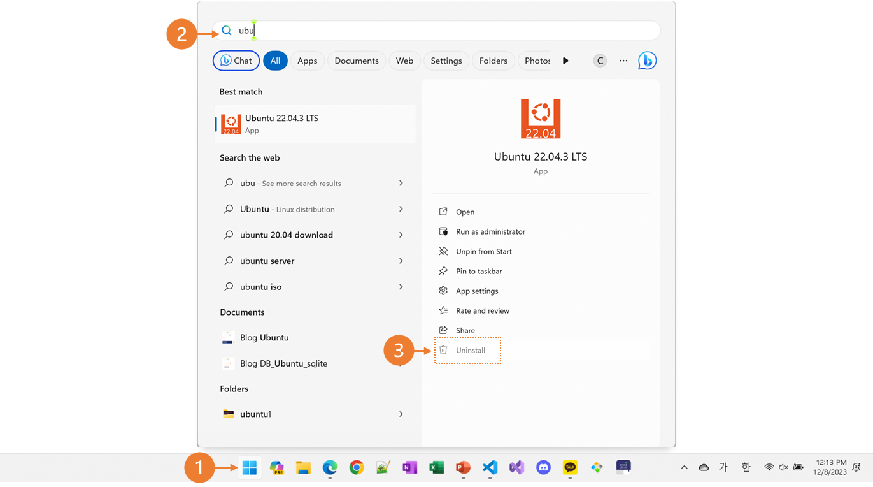Screen dimensions: 873x487
Task: Open the colorful pinwheel app on the taskbar
Action: click(597, 467)
